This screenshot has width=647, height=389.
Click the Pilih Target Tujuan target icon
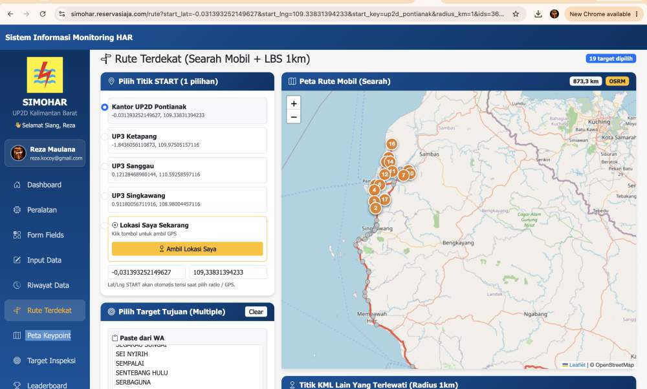point(111,312)
